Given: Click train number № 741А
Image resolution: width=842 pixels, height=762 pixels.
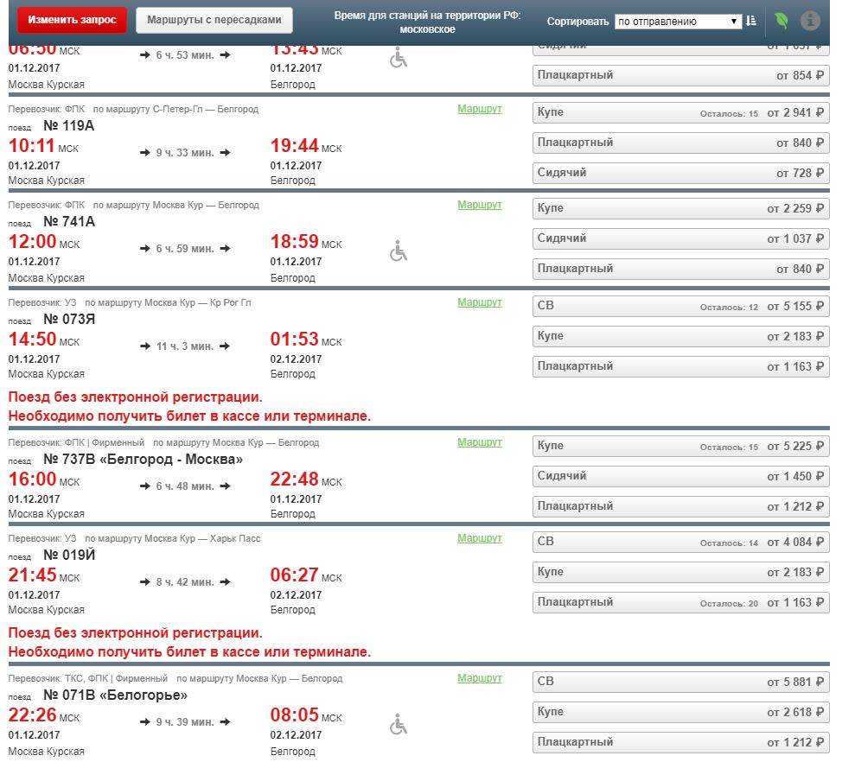Looking at the screenshot, I should click(69, 222).
